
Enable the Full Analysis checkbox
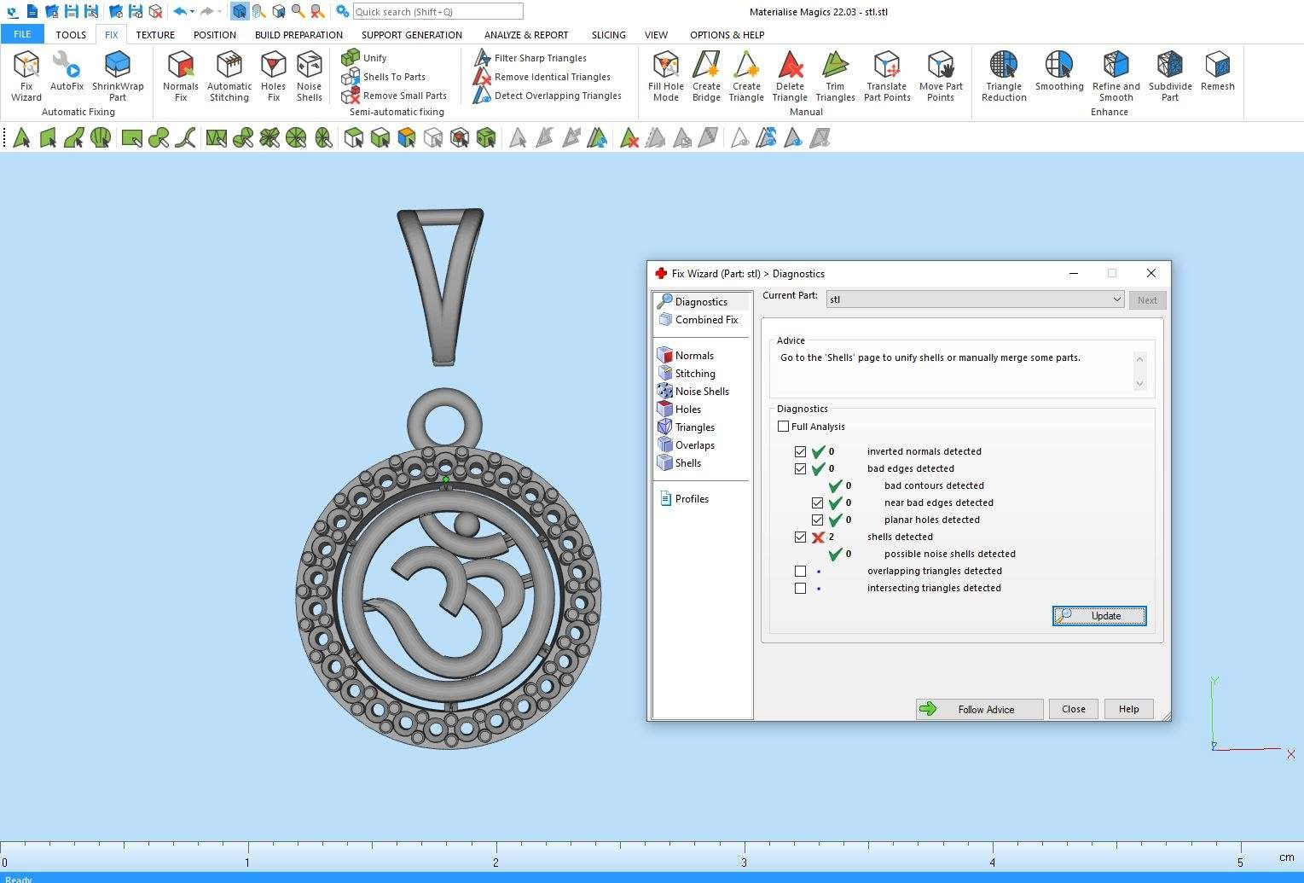tap(784, 427)
